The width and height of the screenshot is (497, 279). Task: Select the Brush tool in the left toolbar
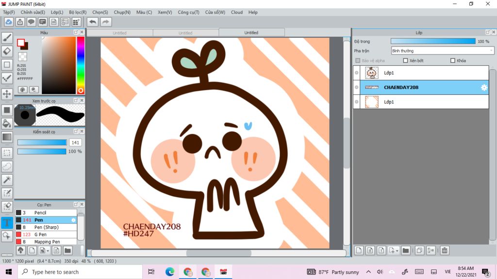pos(7,38)
